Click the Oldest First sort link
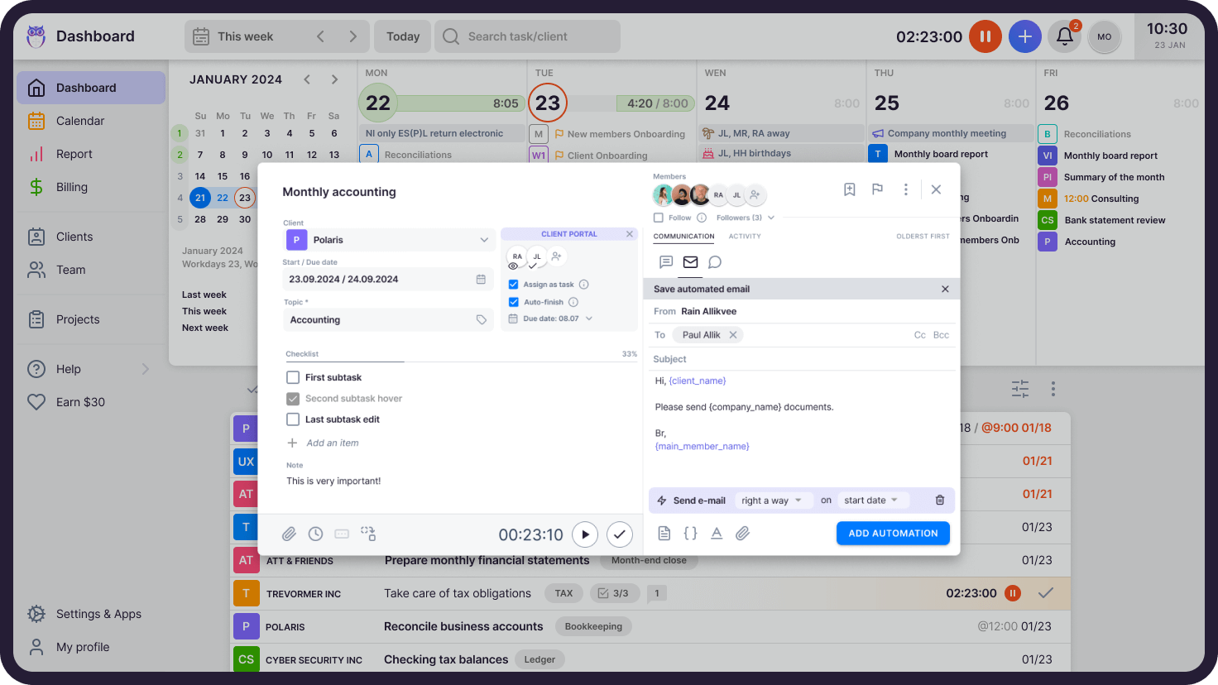The image size is (1218, 685). point(923,237)
